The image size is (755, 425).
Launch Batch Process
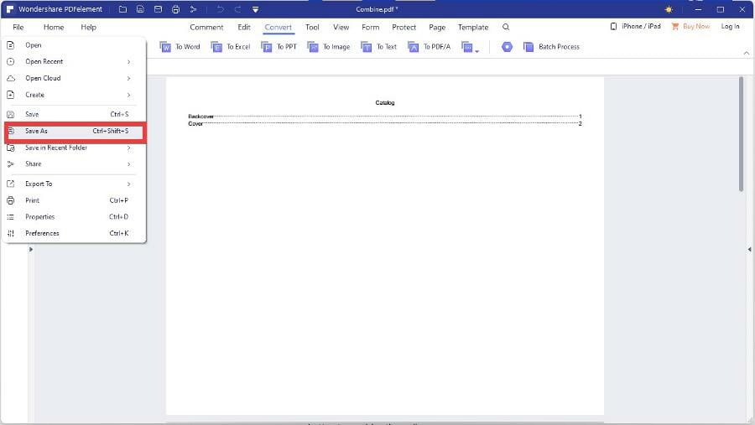click(x=552, y=47)
